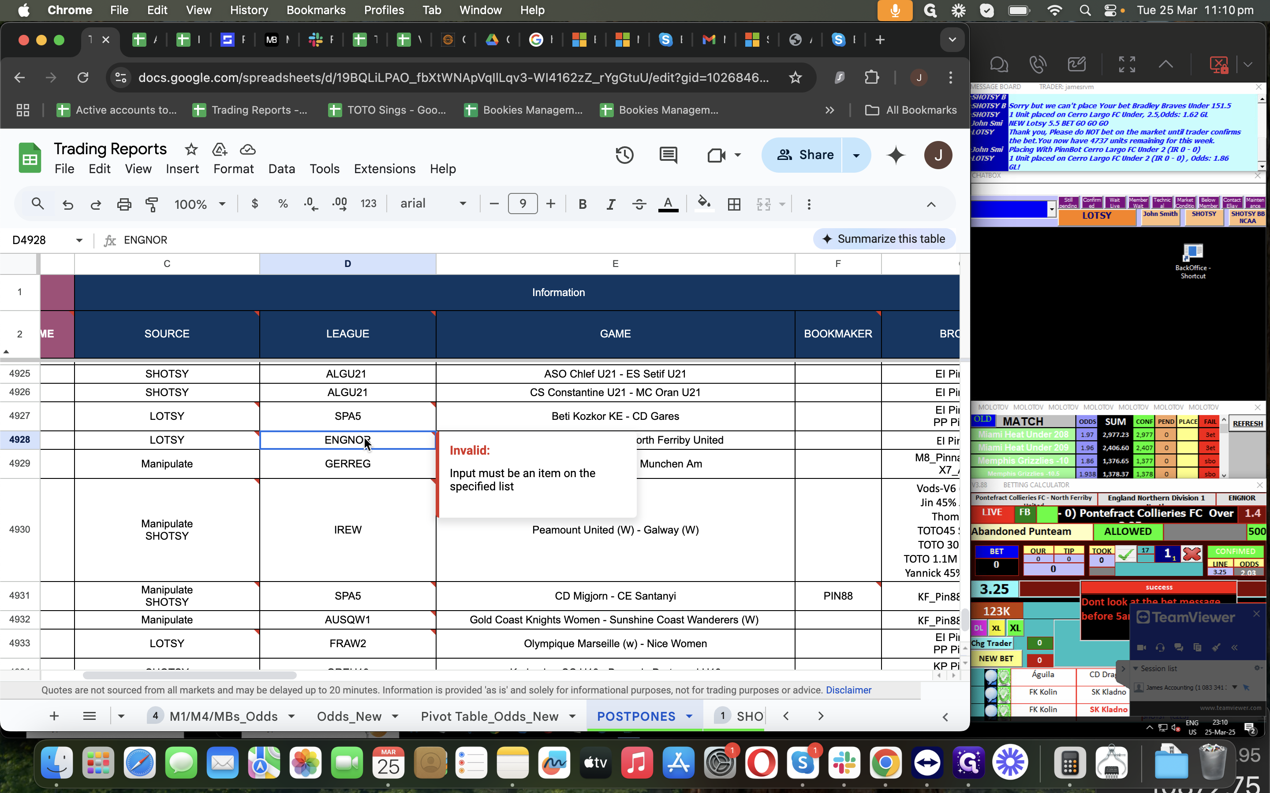The height and width of the screenshot is (793, 1270).
Task: Check the cloud document status icon
Action: pos(247,149)
